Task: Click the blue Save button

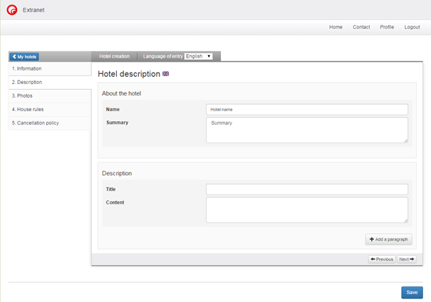Action: click(411, 292)
